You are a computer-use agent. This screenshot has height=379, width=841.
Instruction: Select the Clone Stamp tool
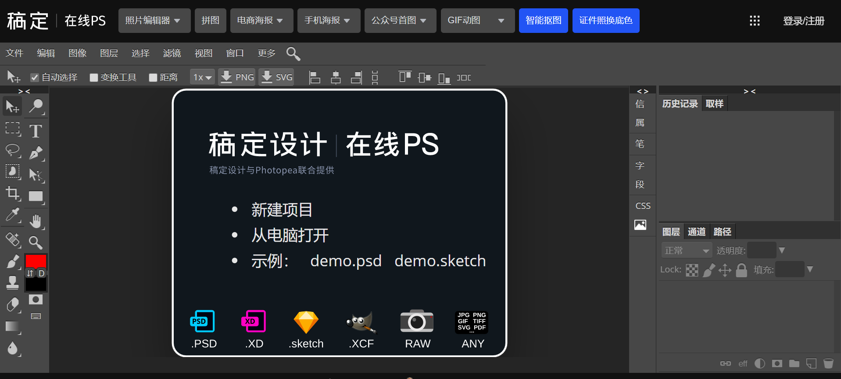tap(12, 282)
